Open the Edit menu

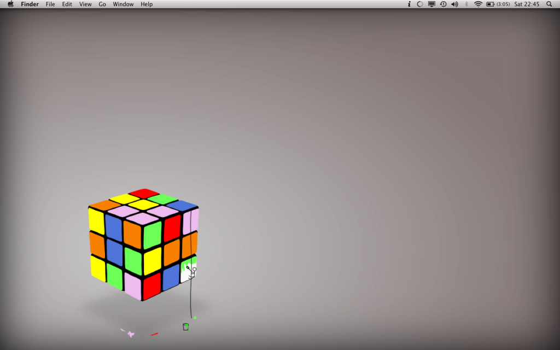pos(67,4)
